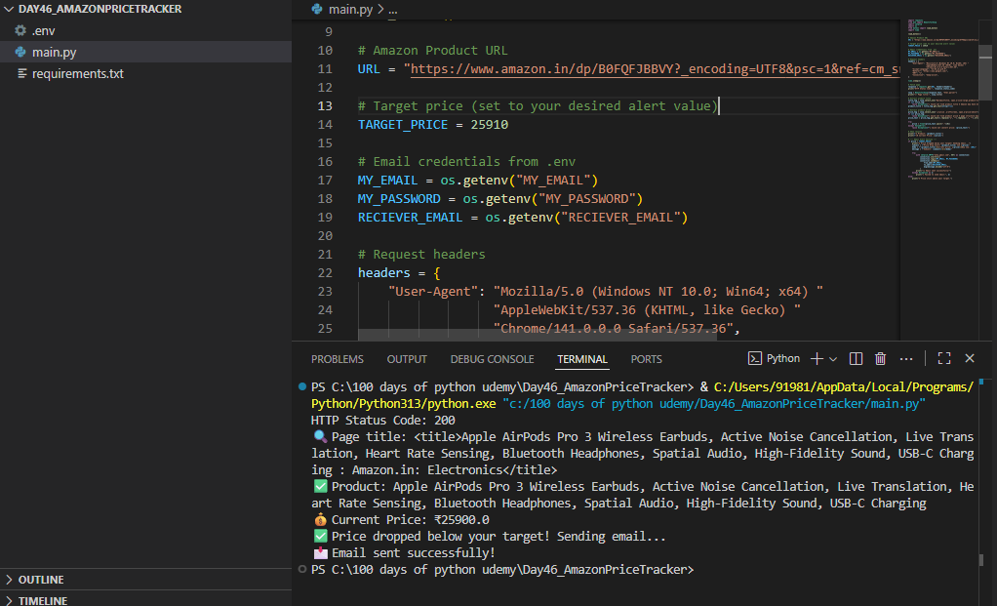Click the 'Current Price: ₹25900.0' terminal line

[x=402, y=519]
